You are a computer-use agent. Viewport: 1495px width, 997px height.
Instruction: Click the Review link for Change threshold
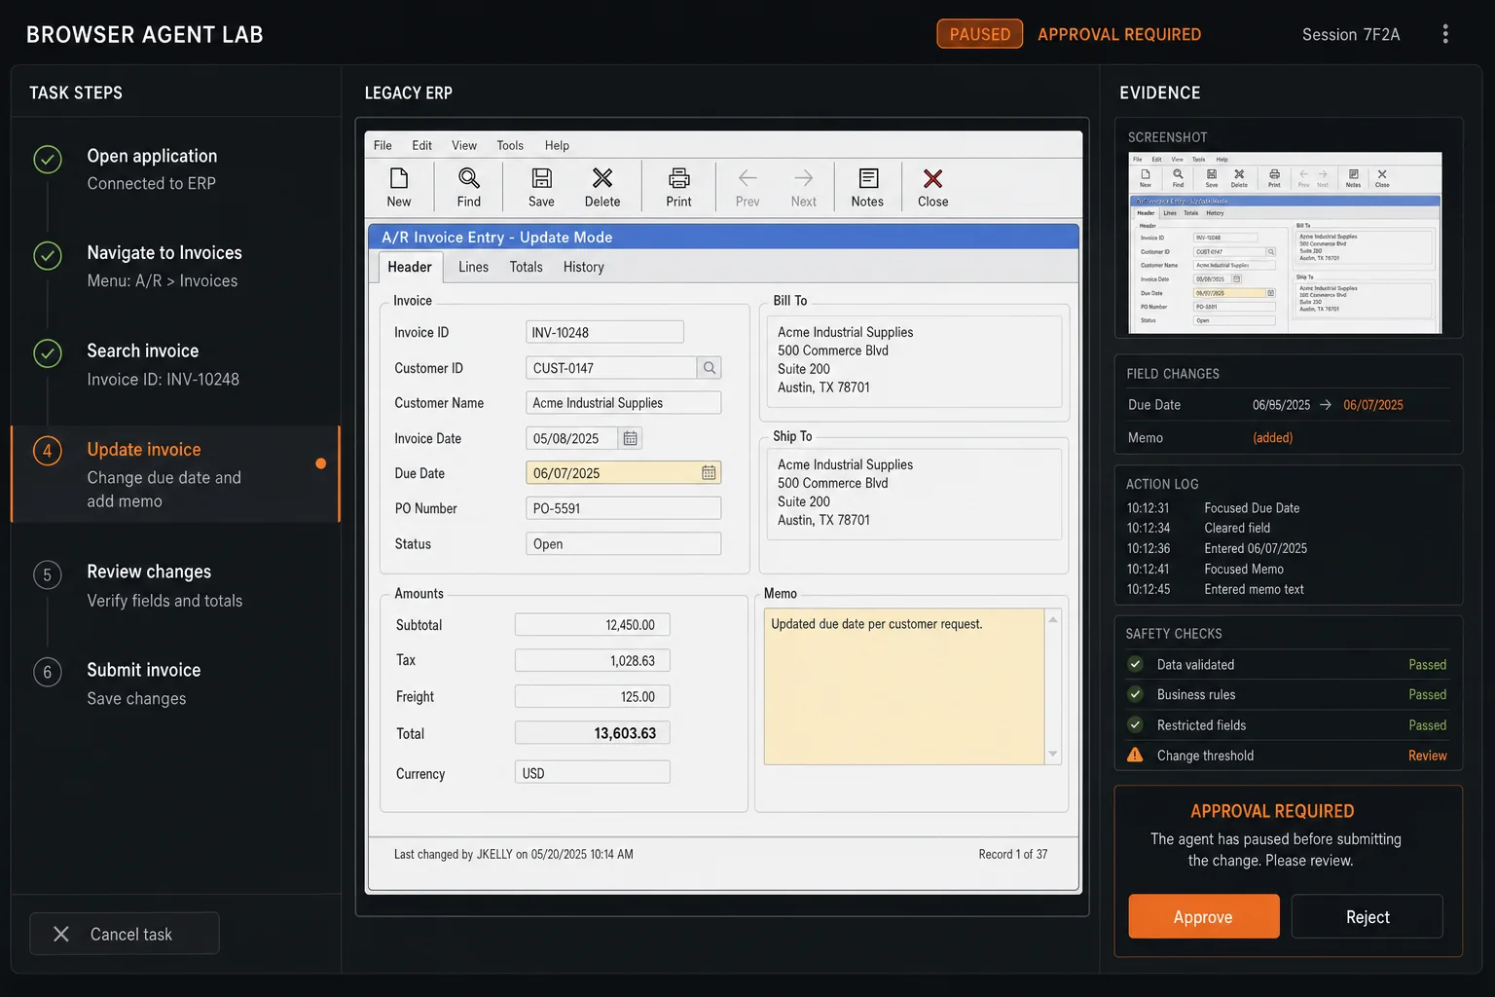click(1427, 756)
